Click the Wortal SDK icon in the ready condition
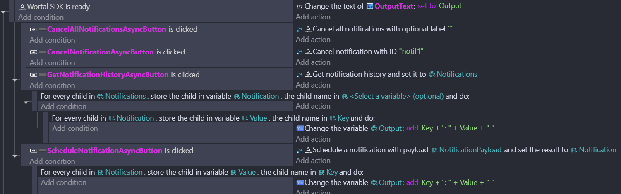The width and height of the screenshot is (621, 194). coord(22,7)
